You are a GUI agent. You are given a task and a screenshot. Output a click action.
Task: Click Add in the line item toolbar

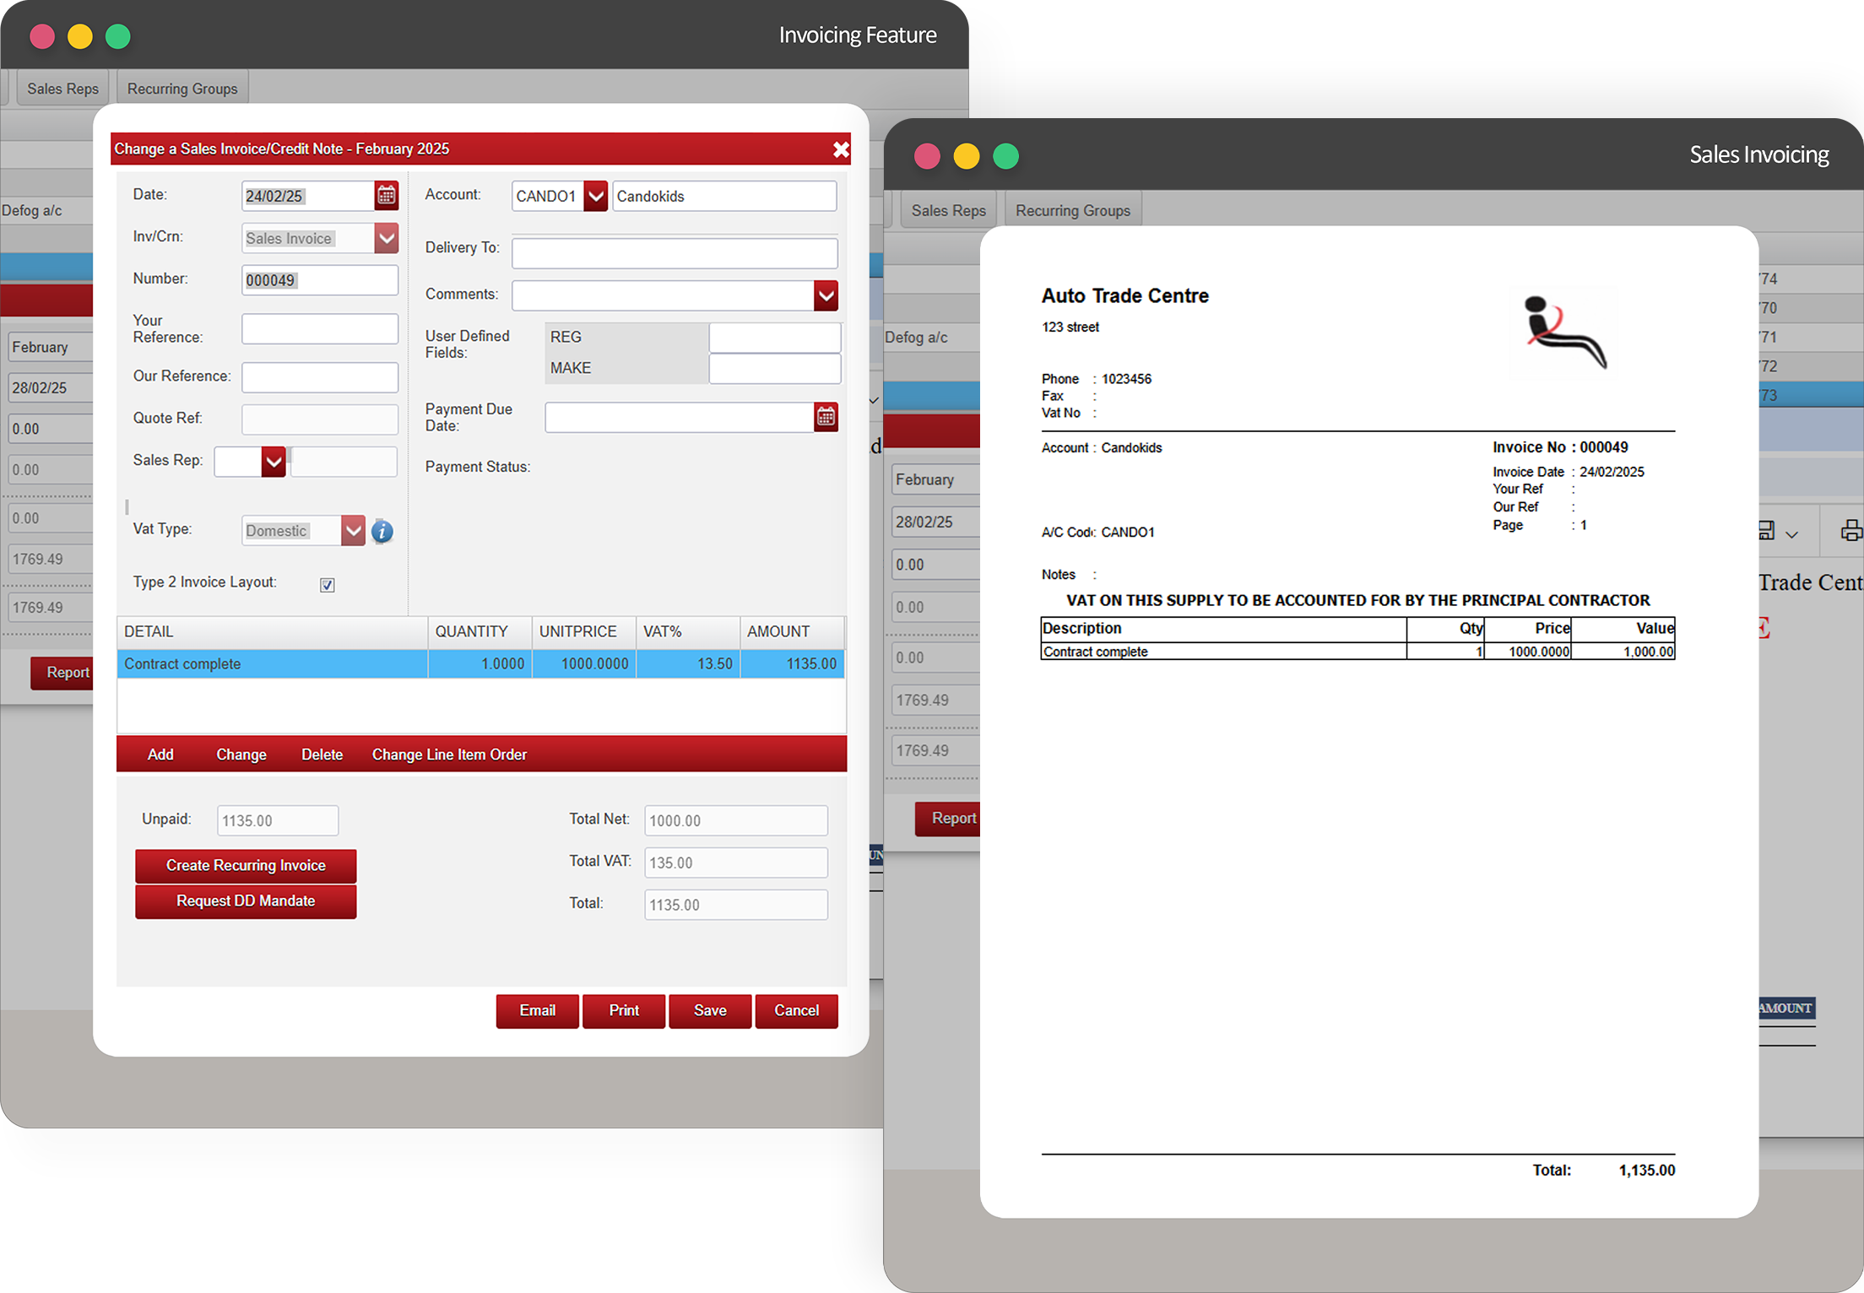[160, 755]
